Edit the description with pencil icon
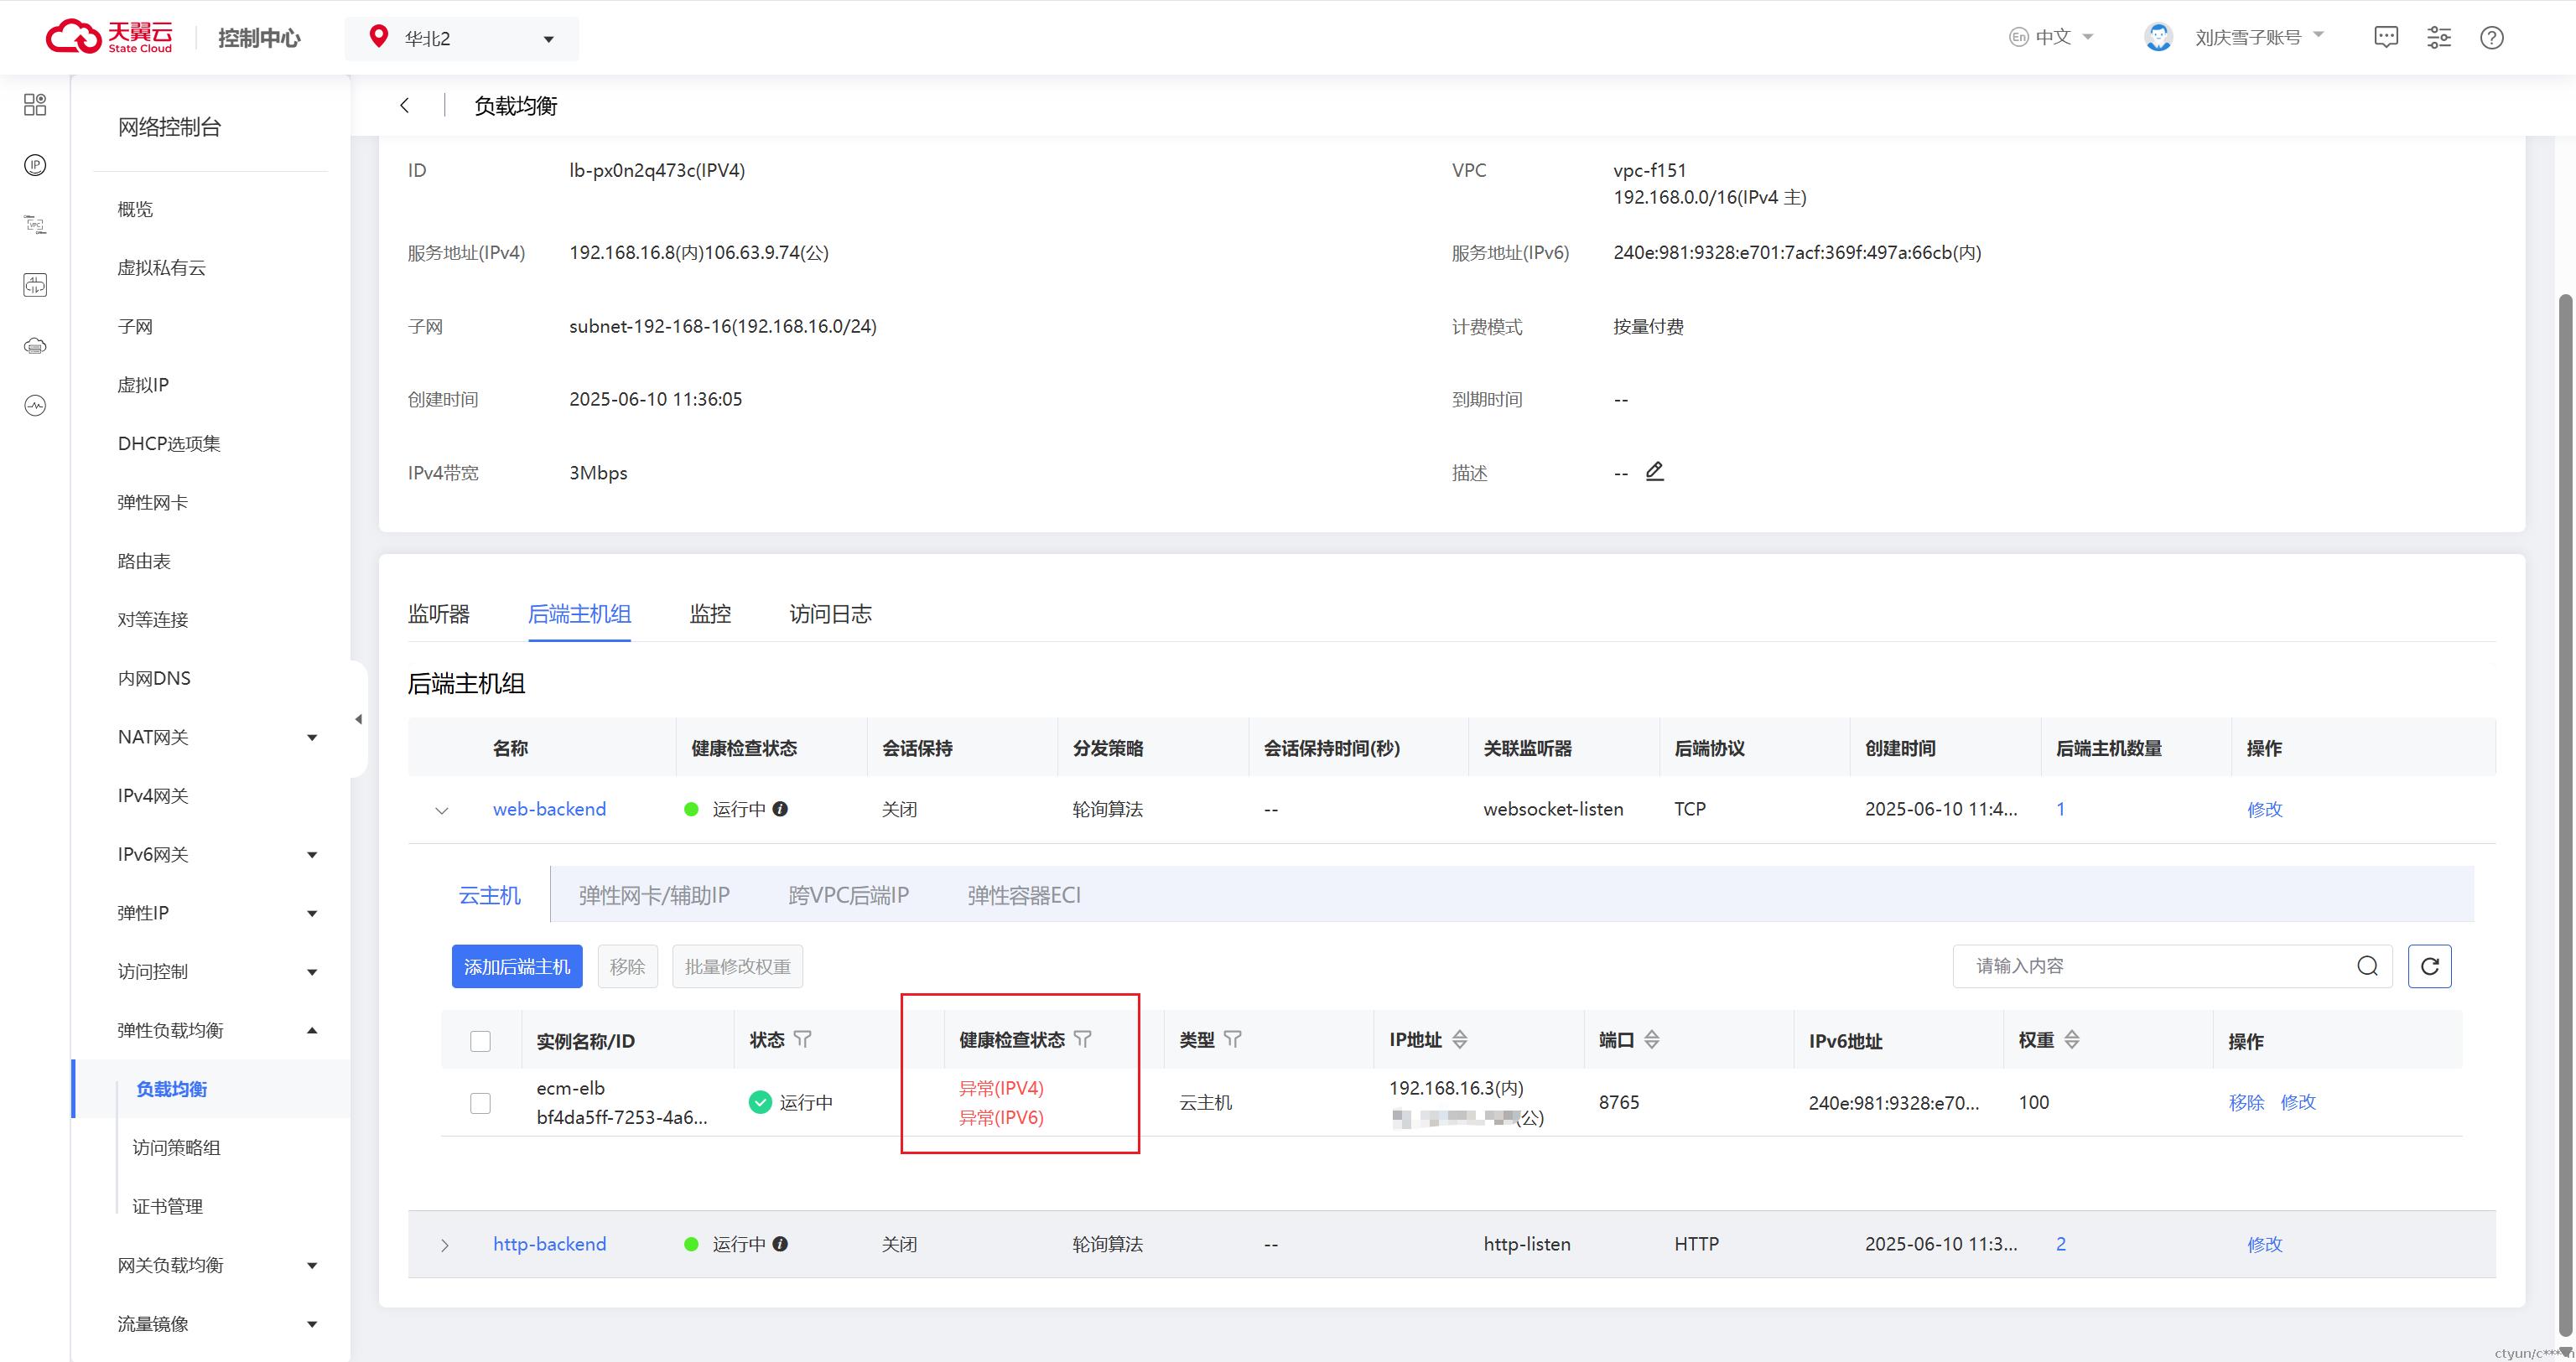 1655,472
